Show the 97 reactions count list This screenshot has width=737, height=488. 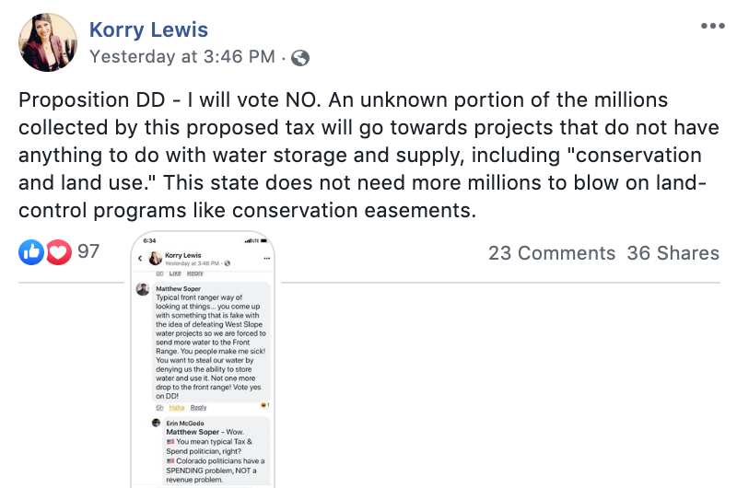coord(88,250)
